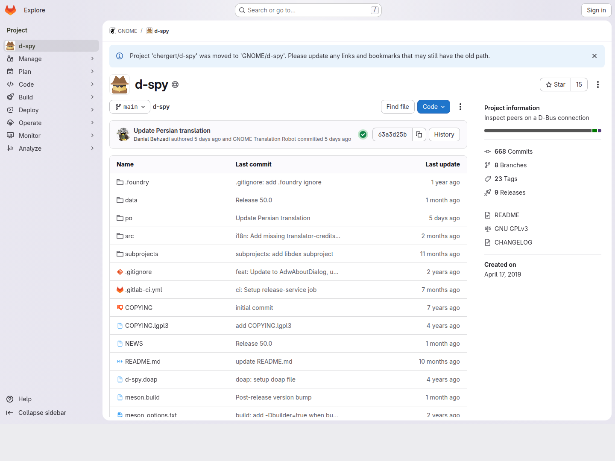Copy commit SHA 63a3d25b to clipboard
The width and height of the screenshot is (615, 461).
tap(419, 134)
